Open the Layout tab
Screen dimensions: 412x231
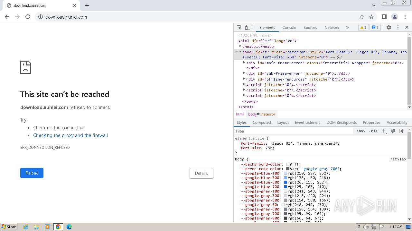(x=283, y=123)
